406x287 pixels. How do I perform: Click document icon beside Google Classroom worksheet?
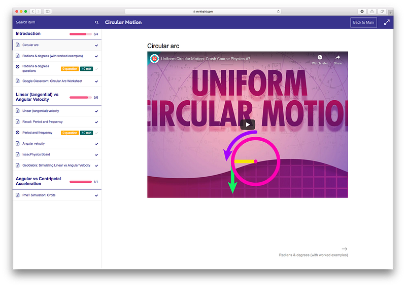coord(18,81)
